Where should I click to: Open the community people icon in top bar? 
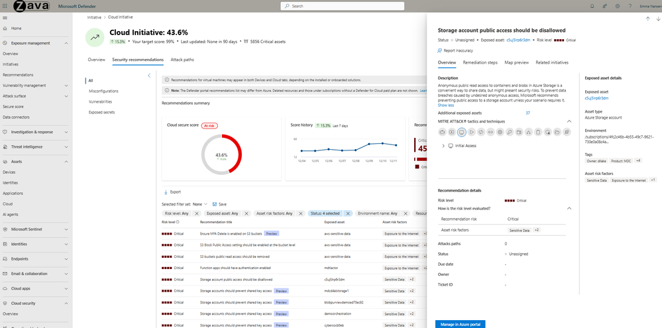(604, 7)
